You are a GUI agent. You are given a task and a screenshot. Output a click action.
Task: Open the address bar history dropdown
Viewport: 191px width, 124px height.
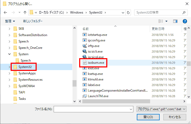(x=123, y=12)
